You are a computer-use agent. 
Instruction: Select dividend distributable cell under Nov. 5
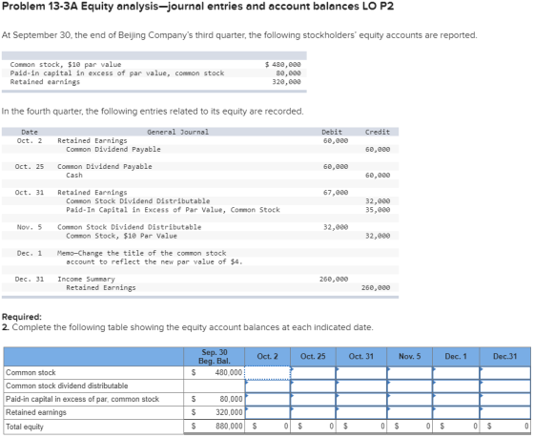pyautogui.click(x=410, y=386)
